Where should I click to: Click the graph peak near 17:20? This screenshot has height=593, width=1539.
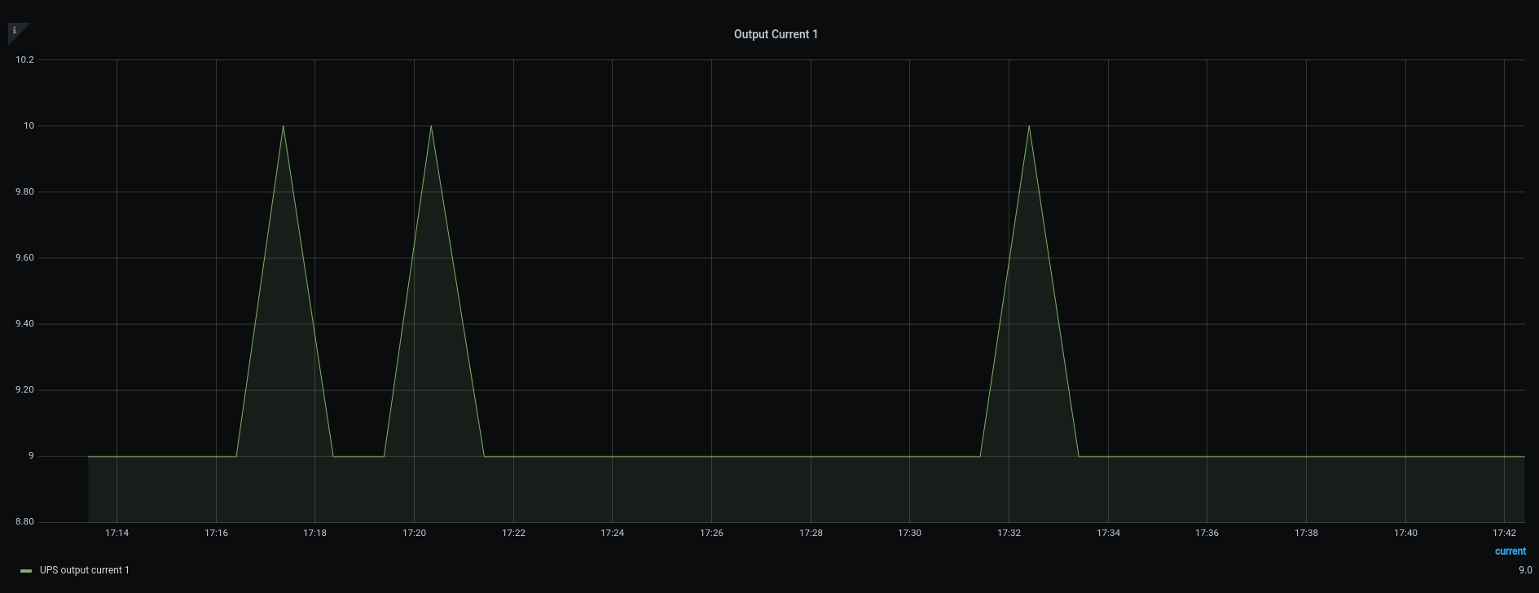(x=431, y=126)
